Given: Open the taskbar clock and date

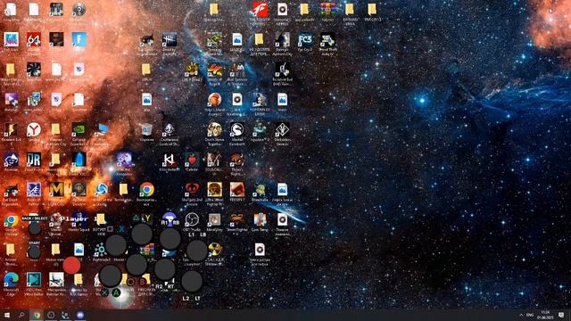Looking at the screenshot, I should click(x=545, y=315).
